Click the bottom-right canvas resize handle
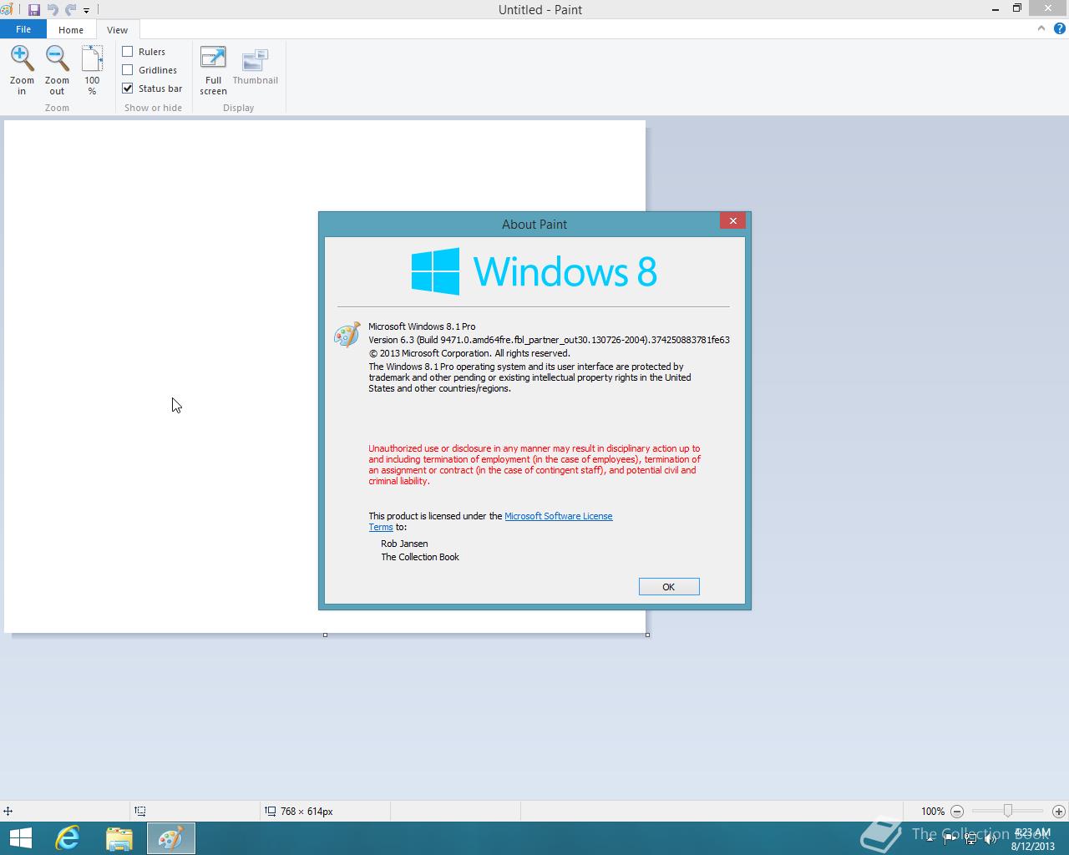1069x855 pixels. (647, 635)
